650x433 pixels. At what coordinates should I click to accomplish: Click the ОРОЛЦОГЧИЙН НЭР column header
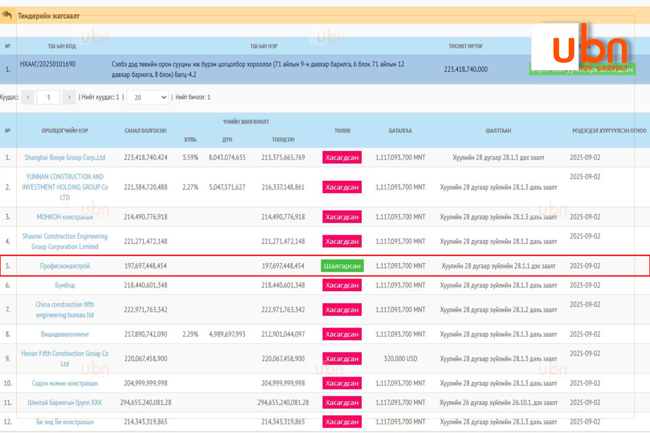pos(64,130)
